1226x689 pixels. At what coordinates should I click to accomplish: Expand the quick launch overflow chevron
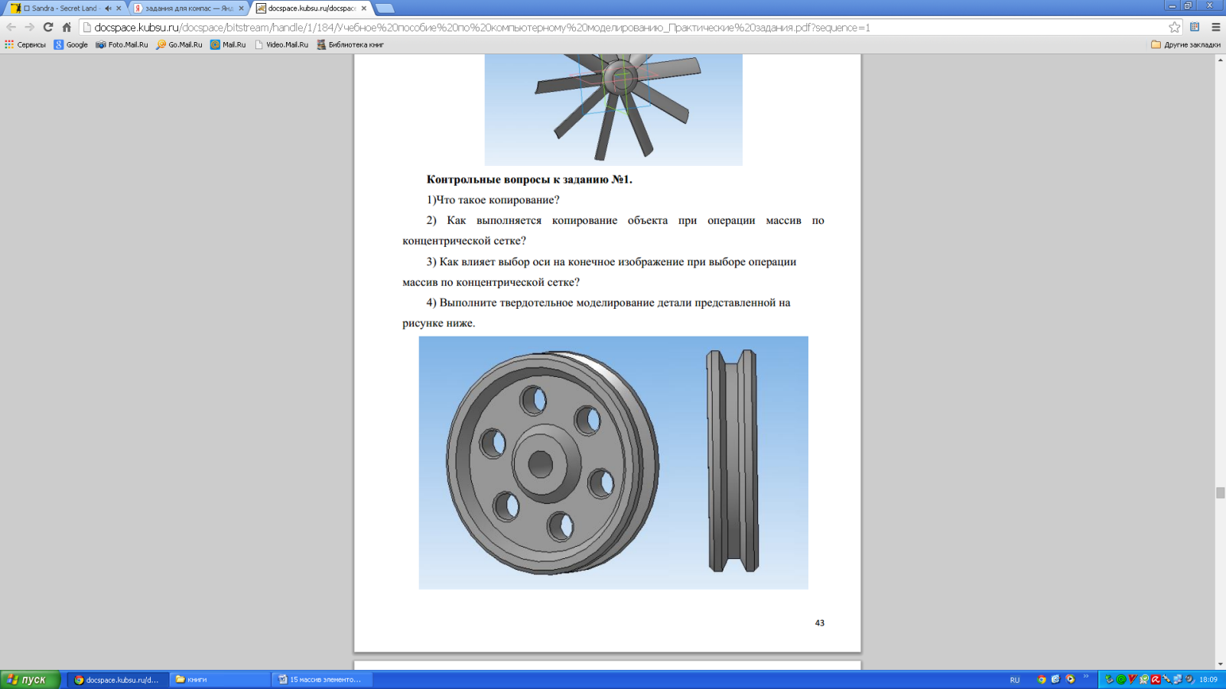[1086, 676]
